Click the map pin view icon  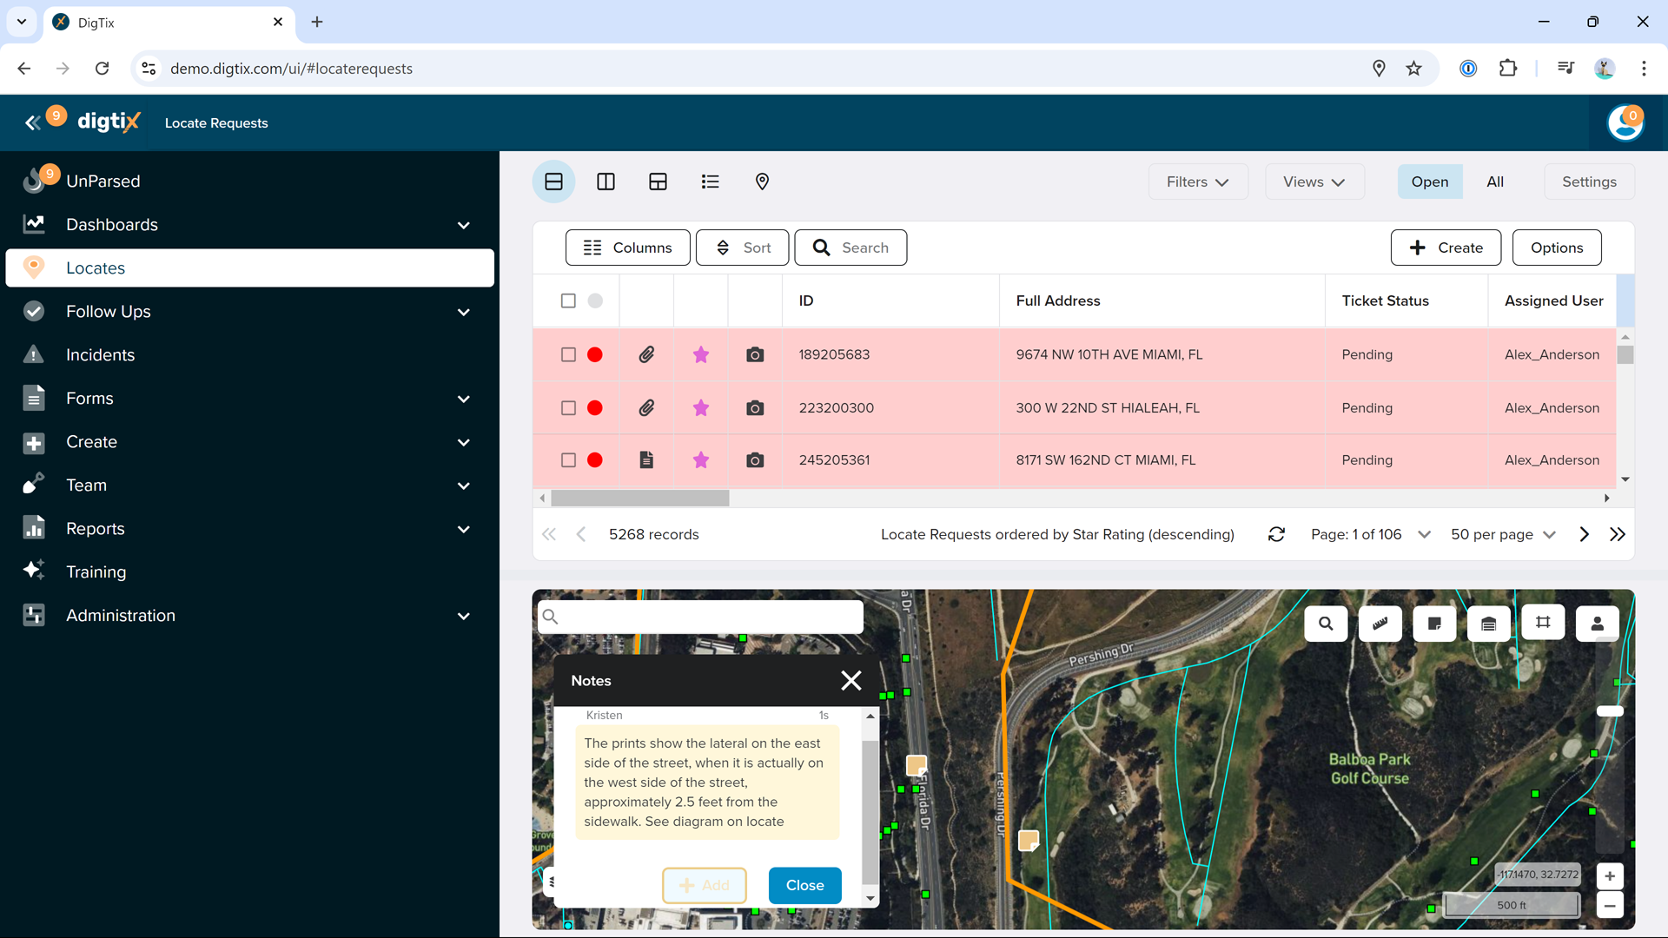click(762, 182)
